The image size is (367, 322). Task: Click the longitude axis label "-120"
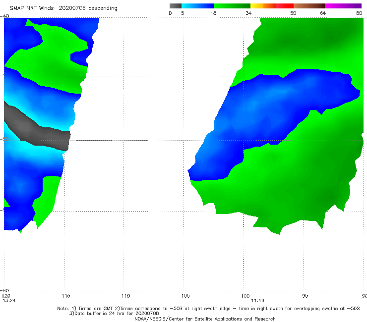[5, 296]
